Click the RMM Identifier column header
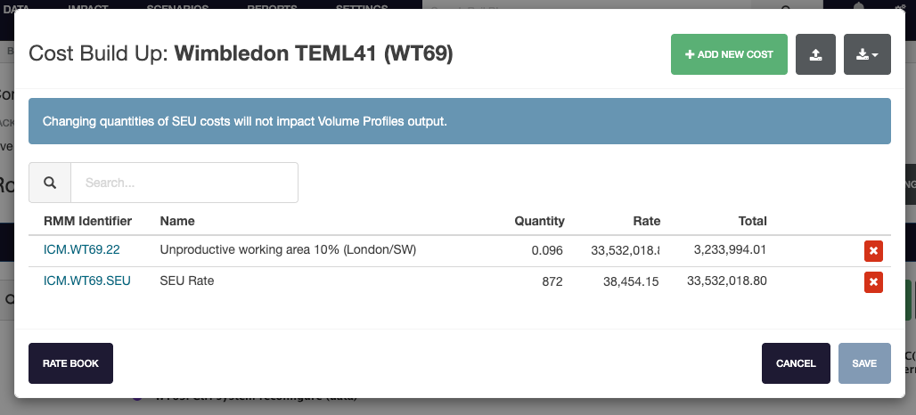Screen dimensions: 916x415 click(87, 221)
